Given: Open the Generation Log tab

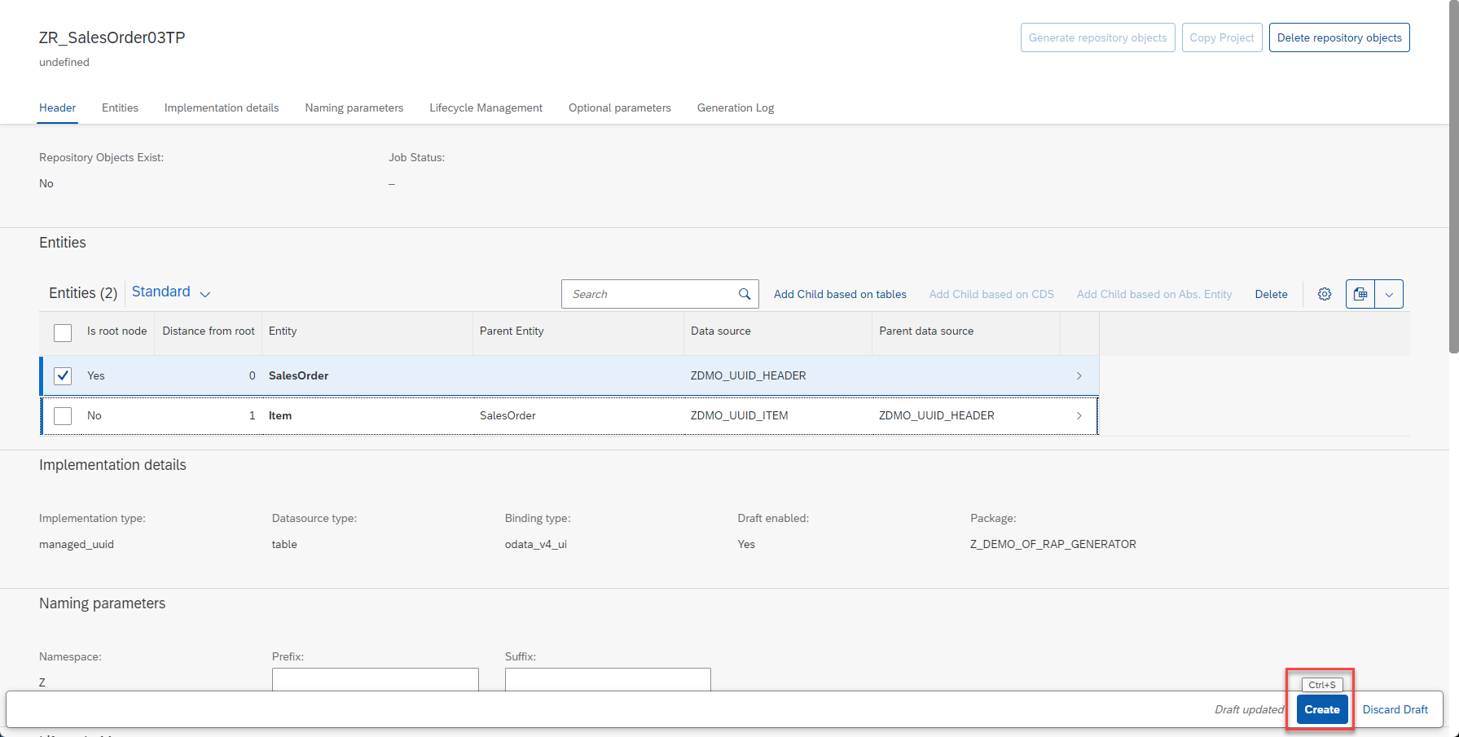Looking at the screenshot, I should [x=736, y=107].
